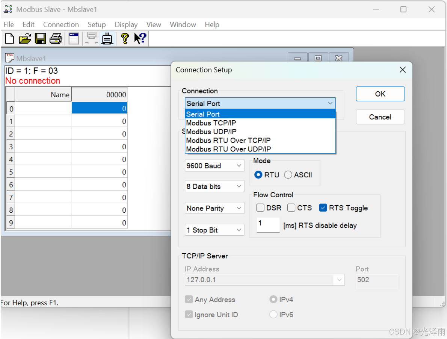Maximize the Modbus Slave main window

click(403, 9)
